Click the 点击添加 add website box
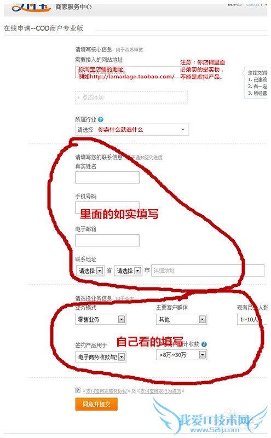The image size is (271, 438). pyautogui.click(x=131, y=97)
